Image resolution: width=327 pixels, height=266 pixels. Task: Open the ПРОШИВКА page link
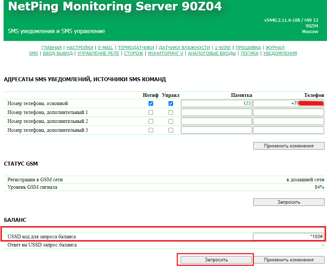click(x=248, y=47)
